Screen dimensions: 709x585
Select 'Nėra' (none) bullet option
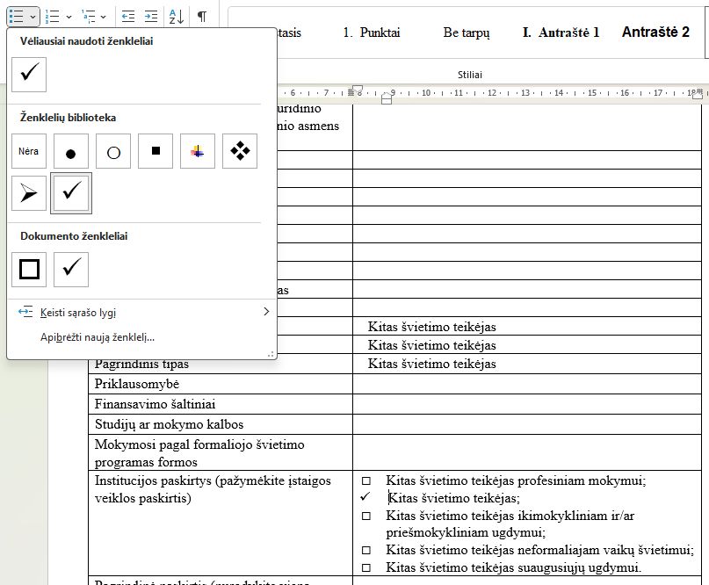(x=29, y=151)
